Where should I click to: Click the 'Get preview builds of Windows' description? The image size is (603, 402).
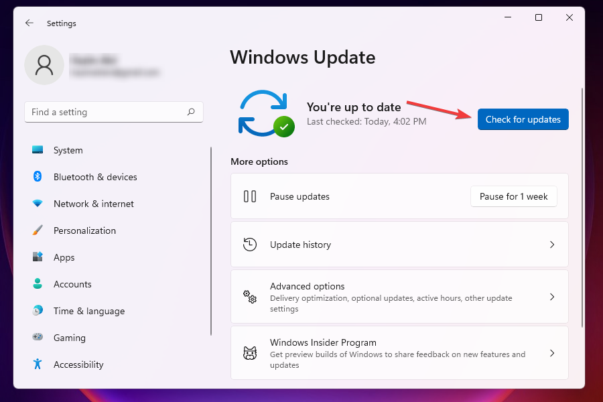point(397,359)
